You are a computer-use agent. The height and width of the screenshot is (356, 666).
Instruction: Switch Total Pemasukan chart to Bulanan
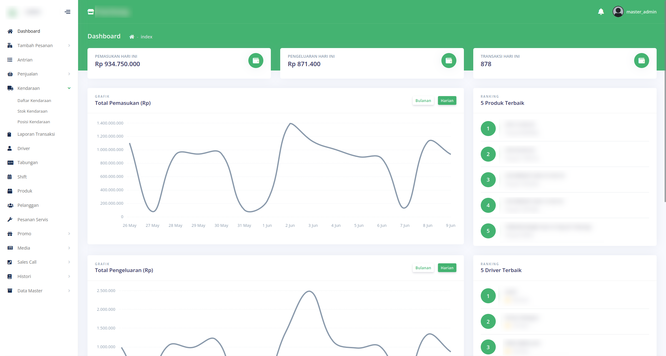pos(423,100)
